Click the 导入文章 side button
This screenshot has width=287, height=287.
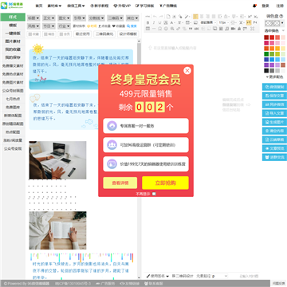point(274,113)
